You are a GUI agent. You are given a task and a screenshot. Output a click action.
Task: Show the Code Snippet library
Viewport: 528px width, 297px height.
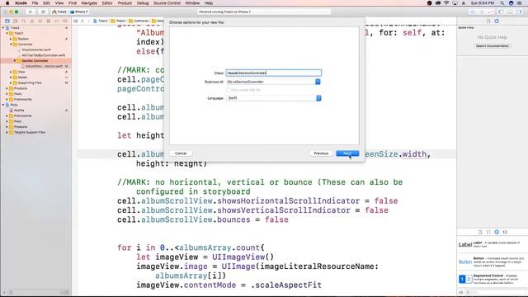pyautogui.click(x=488, y=232)
